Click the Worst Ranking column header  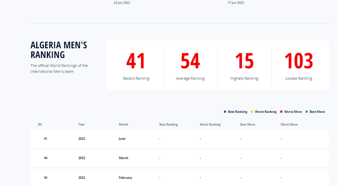pyautogui.click(x=210, y=125)
